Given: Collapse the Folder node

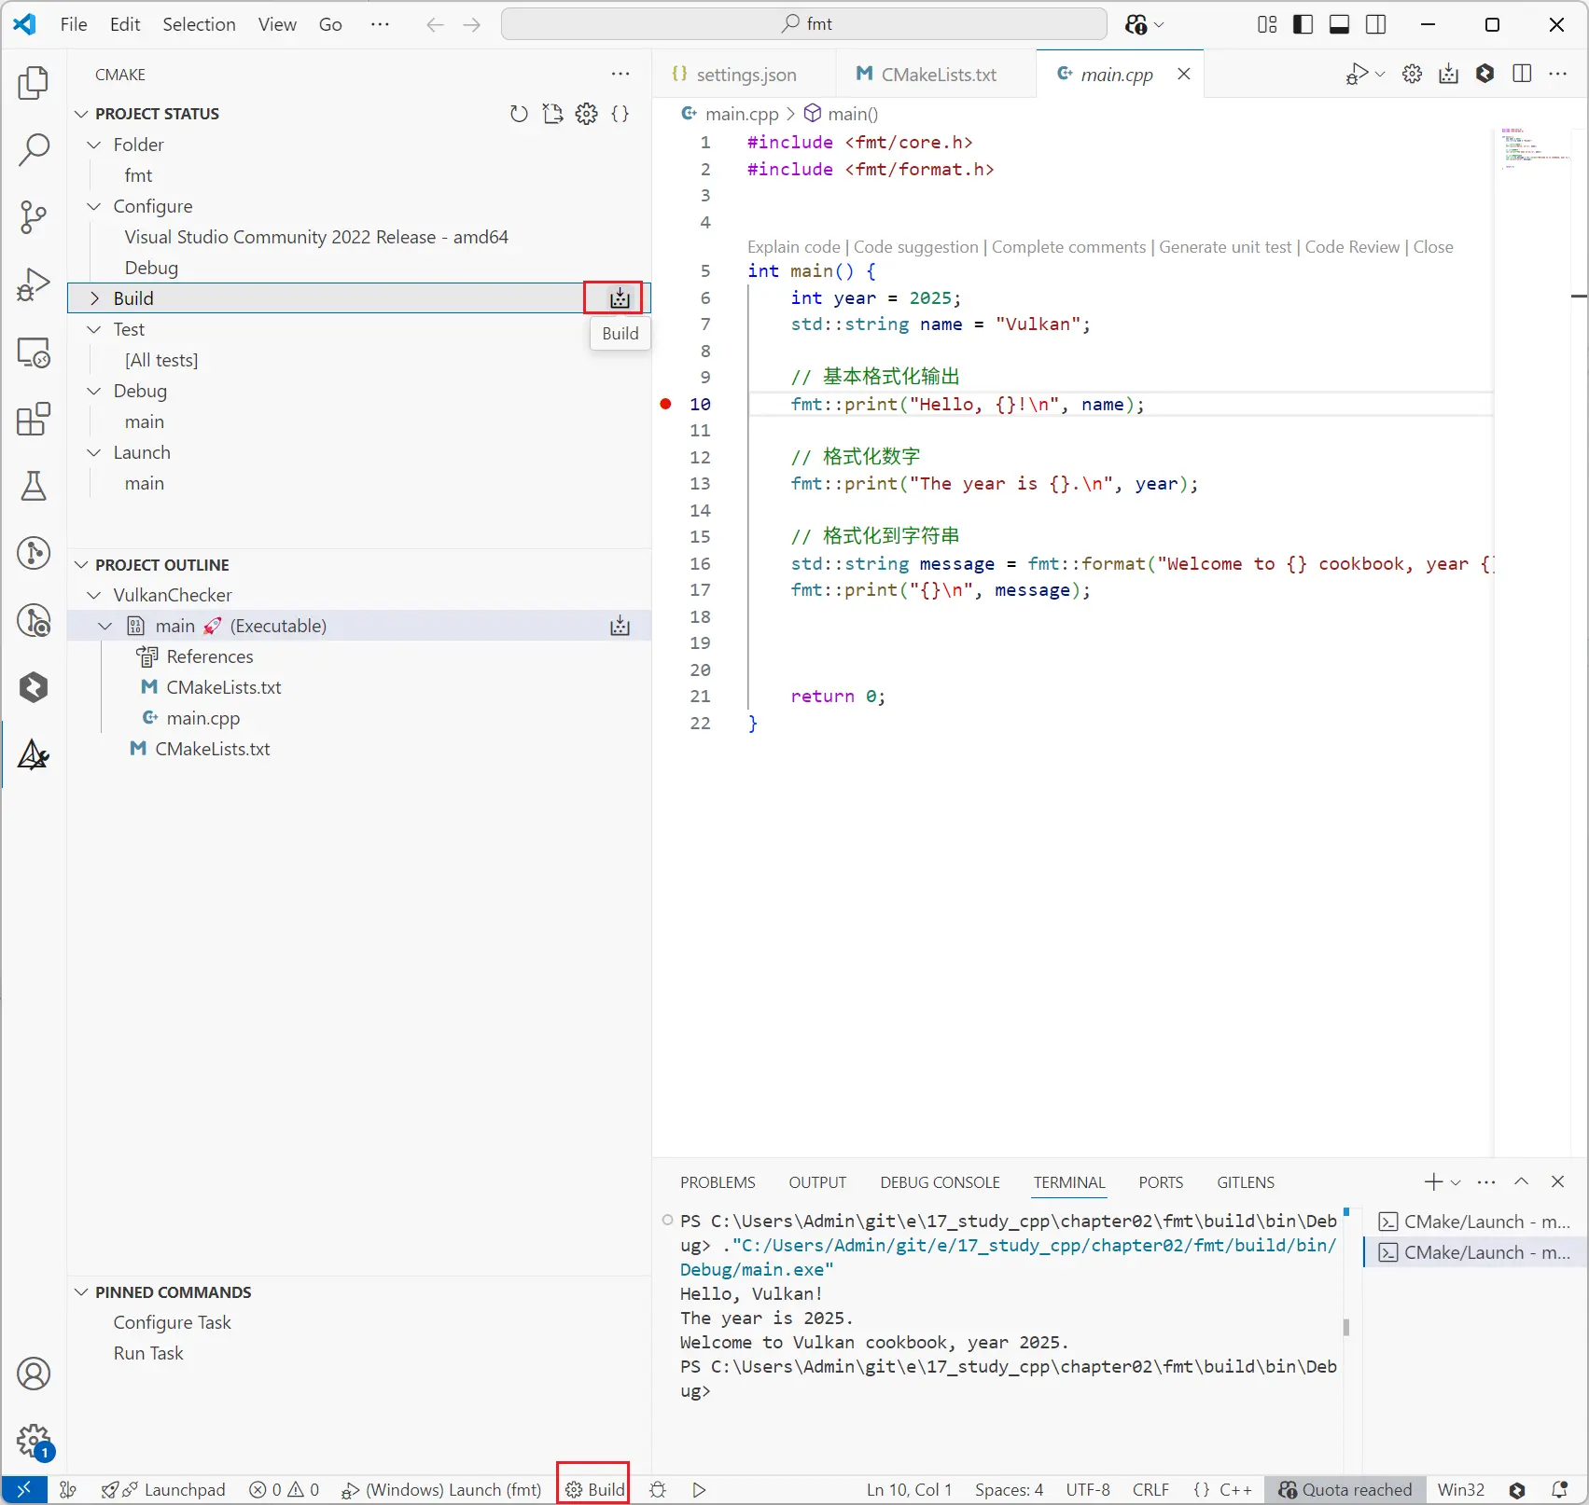Looking at the screenshot, I should [93, 145].
